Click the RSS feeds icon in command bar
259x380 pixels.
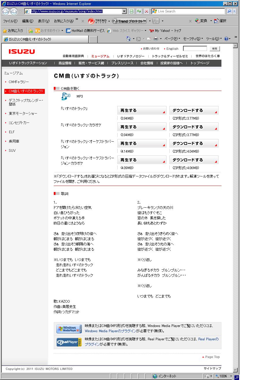tap(138, 39)
